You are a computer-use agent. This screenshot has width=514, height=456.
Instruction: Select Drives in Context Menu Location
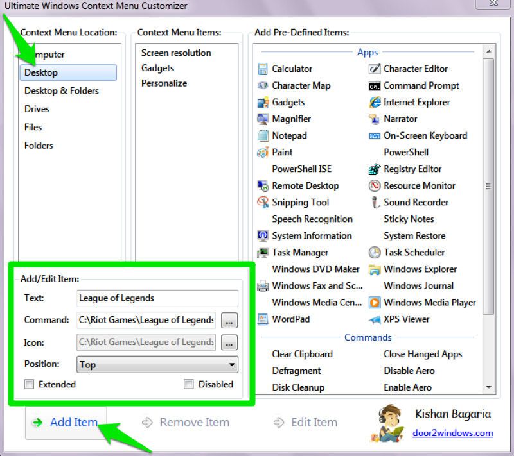coord(37,109)
